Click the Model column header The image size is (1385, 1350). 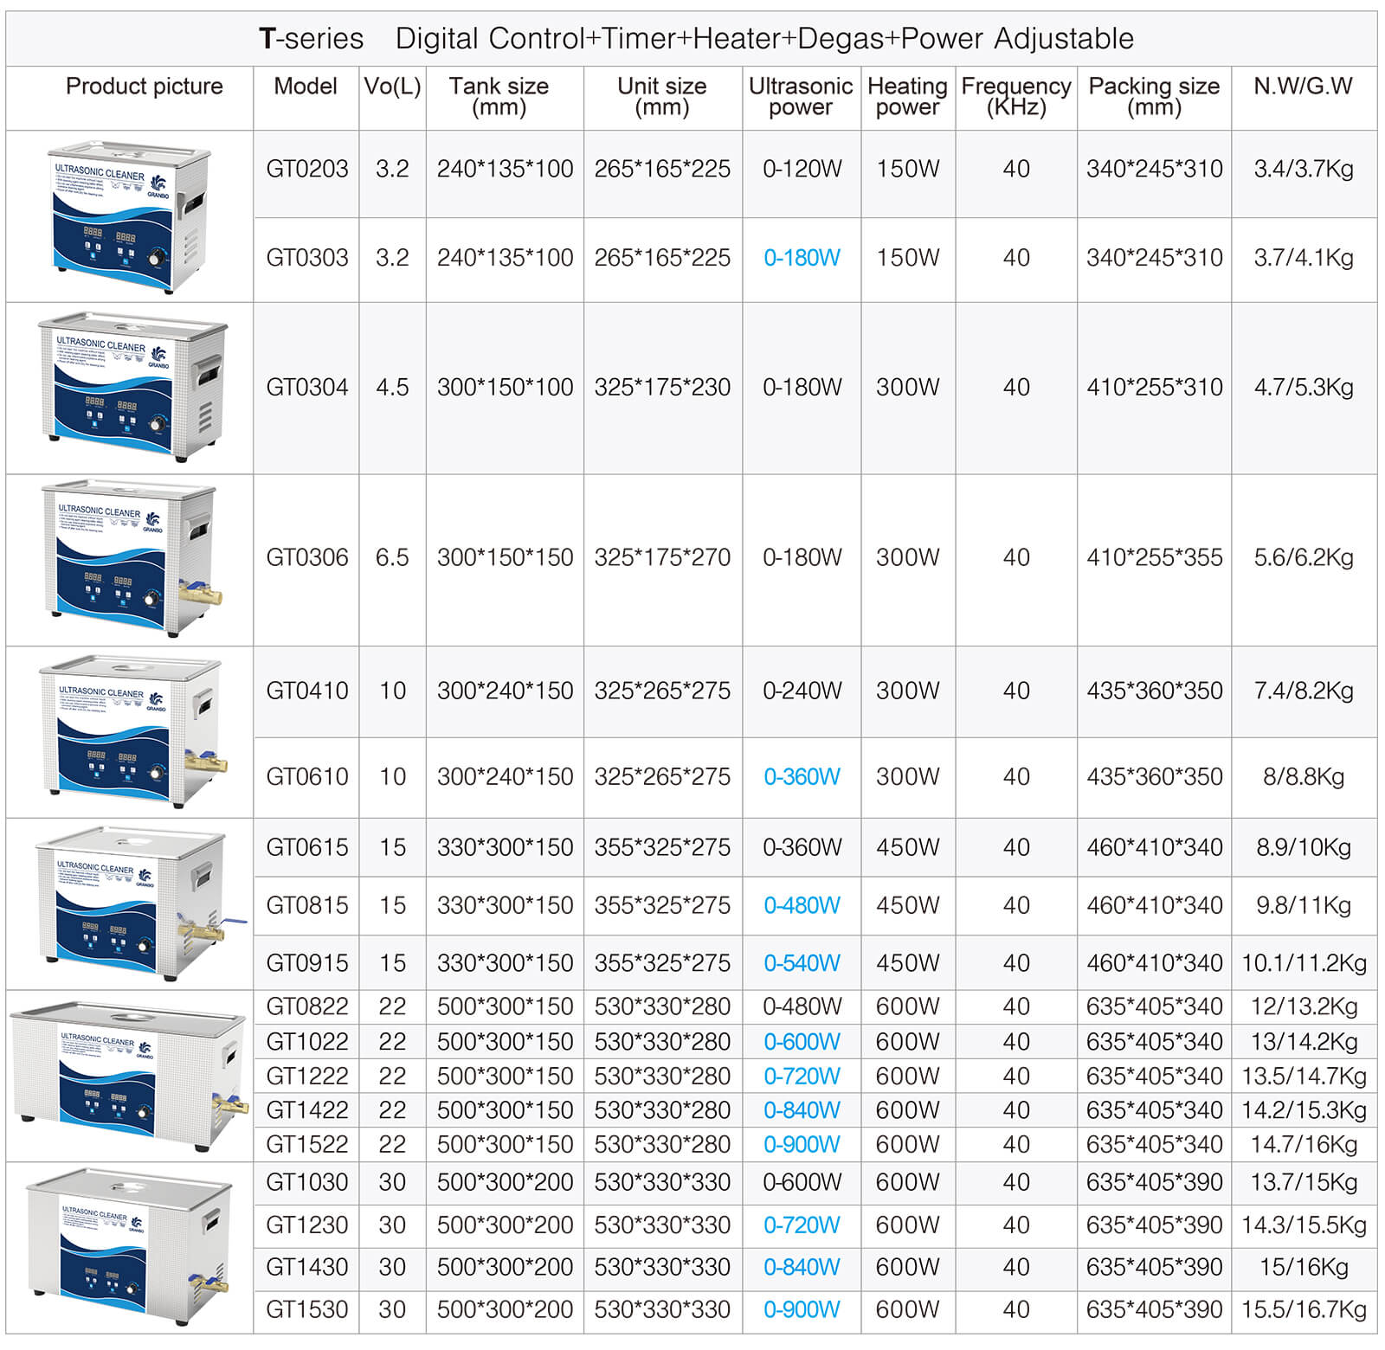coord(305,87)
